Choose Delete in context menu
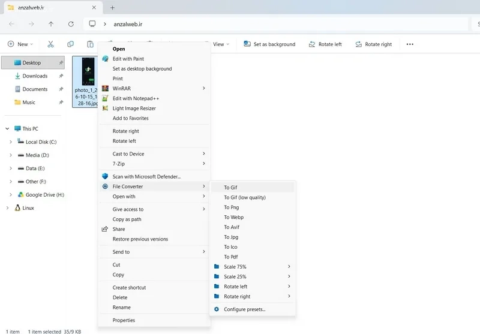The height and width of the screenshot is (334, 480). click(154, 297)
